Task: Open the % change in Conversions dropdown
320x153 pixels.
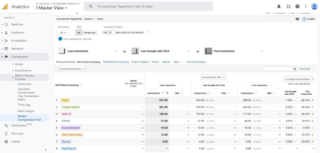Action: pos(299,79)
